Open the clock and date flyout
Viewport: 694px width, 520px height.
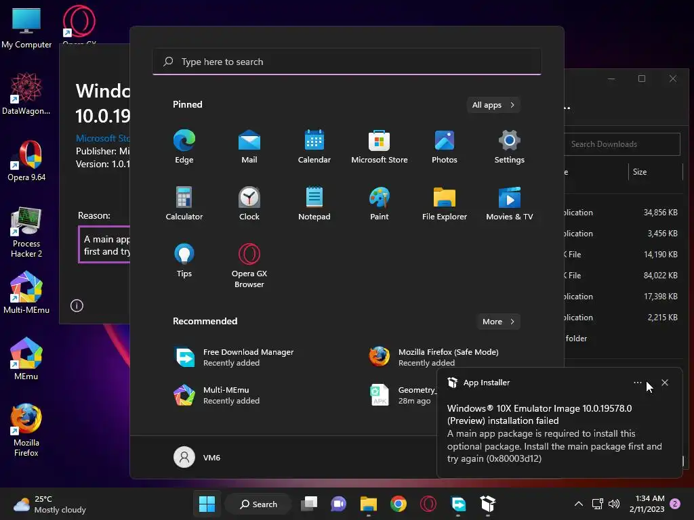[x=647, y=504]
